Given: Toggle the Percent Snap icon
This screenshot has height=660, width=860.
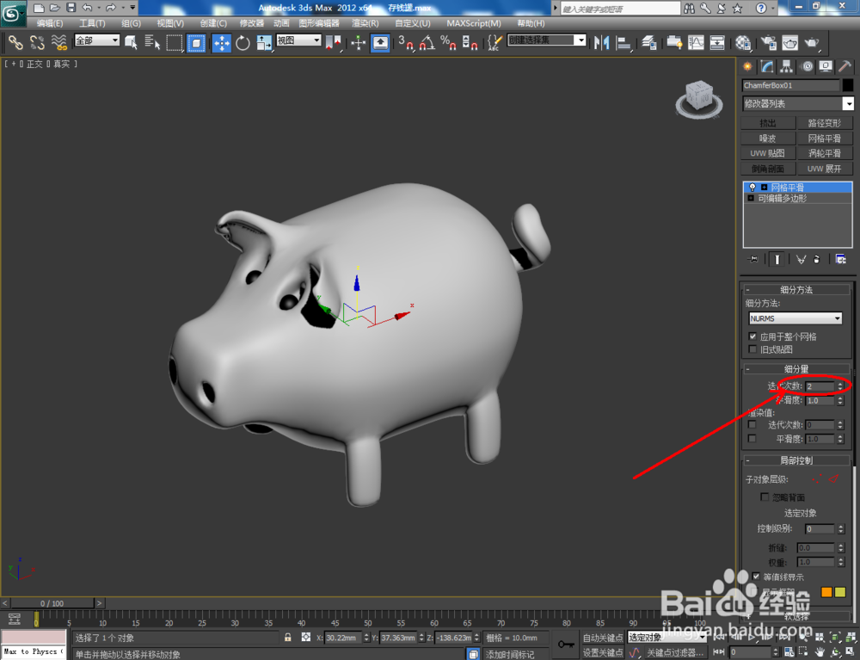Looking at the screenshot, I should pyautogui.click(x=448, y=42).
